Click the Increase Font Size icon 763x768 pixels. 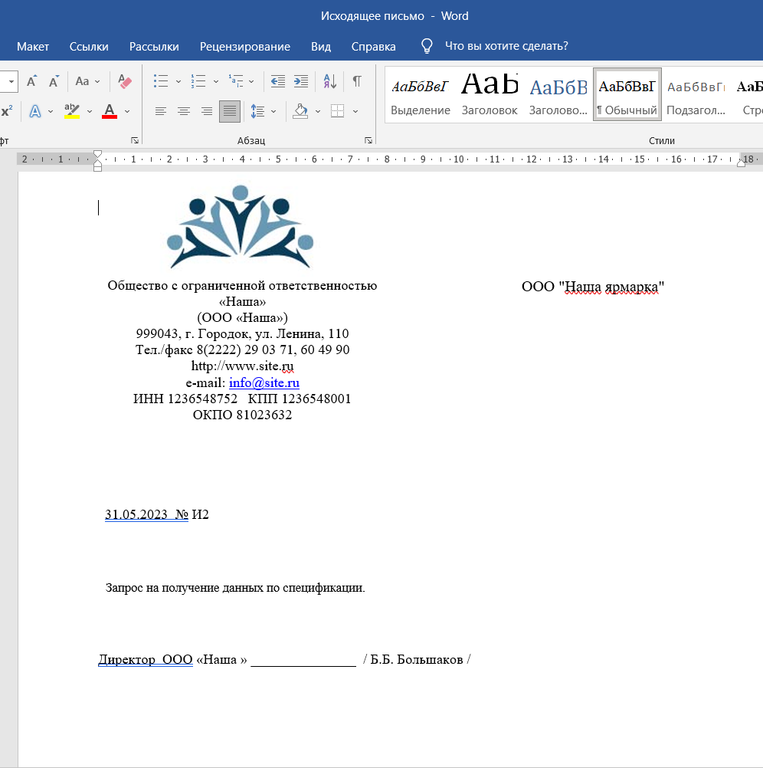click(31, 80)
